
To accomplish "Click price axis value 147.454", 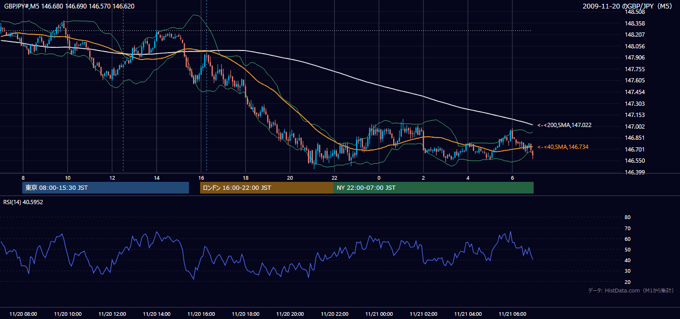I will (634, 92).
